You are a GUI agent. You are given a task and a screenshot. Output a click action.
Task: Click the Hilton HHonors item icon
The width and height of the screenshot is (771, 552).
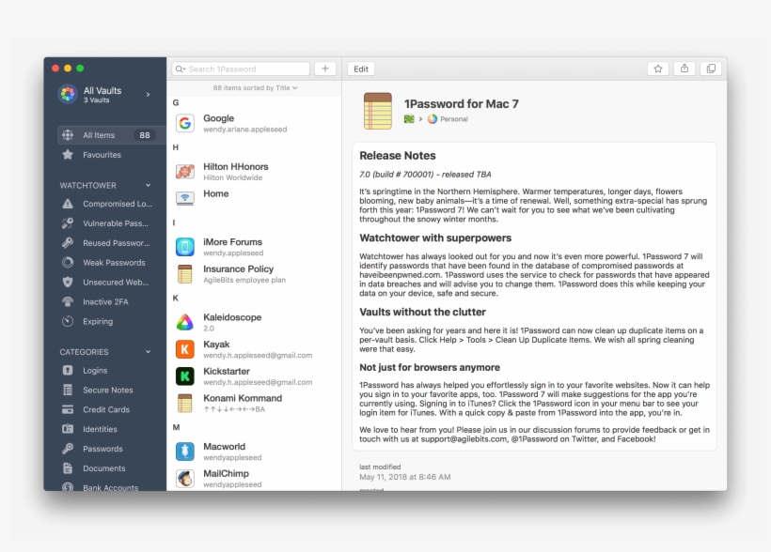point(185,172)
